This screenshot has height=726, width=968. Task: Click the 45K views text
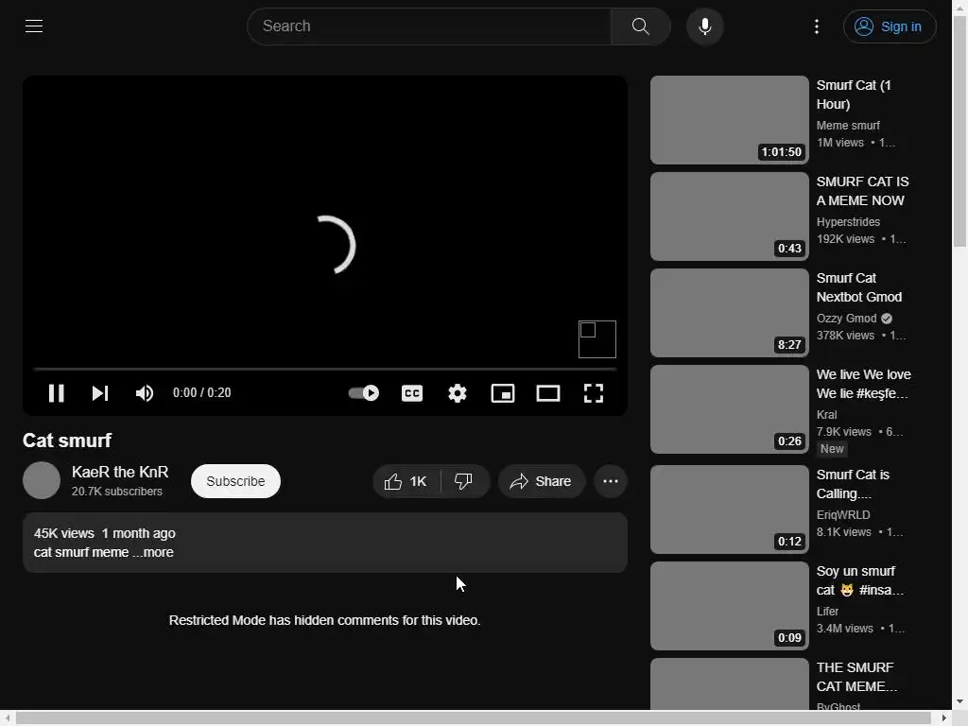(x=64, y=533)
